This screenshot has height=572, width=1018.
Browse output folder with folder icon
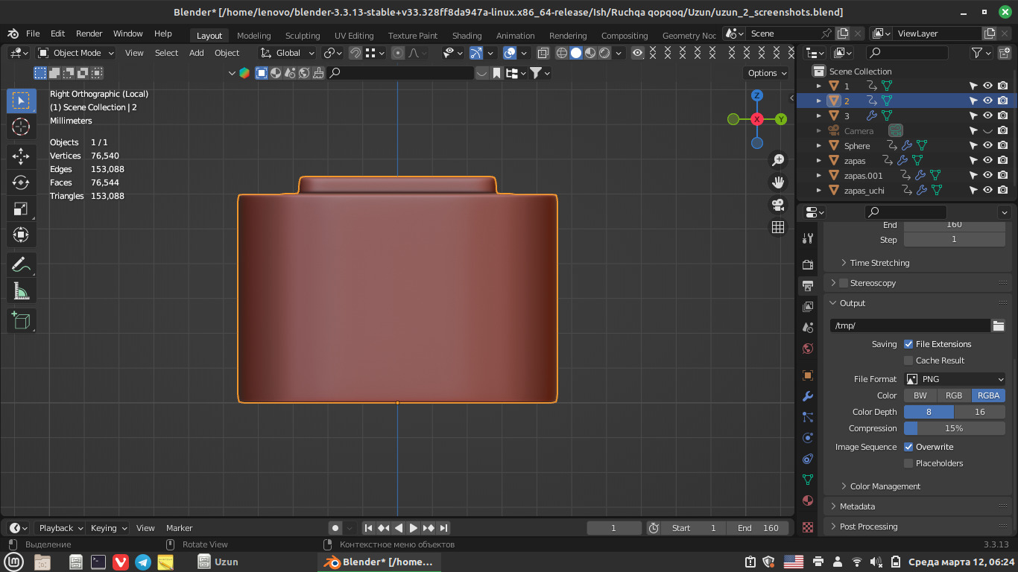(999, 325)
